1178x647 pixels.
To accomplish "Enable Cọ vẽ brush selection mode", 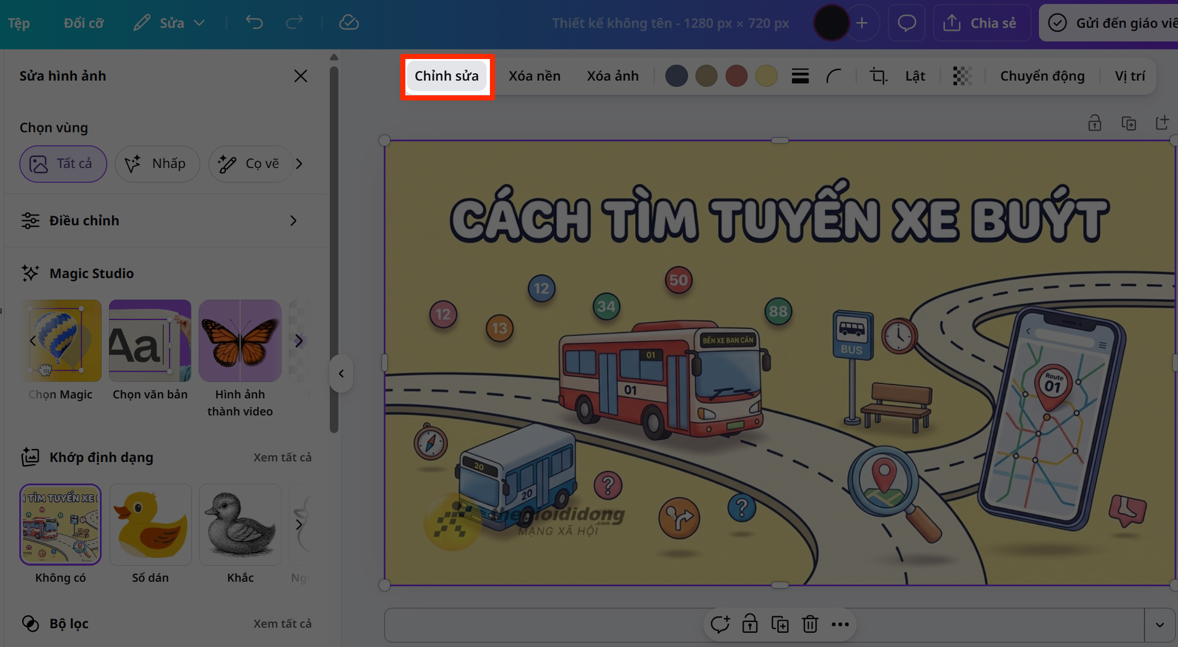I will pyautogui.click(x=250, y=164).
